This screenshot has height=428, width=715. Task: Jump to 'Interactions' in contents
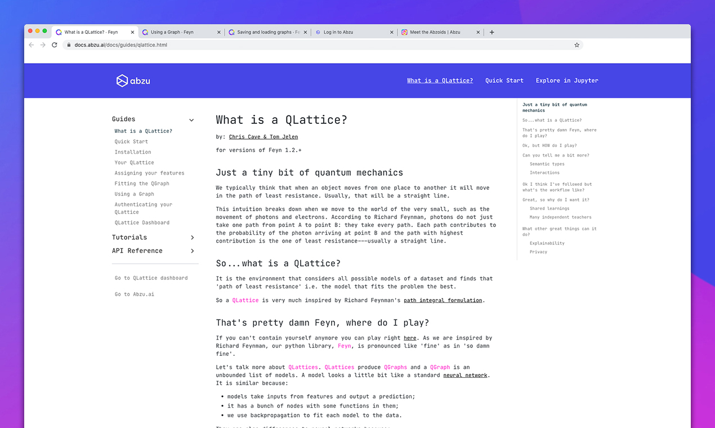pyautogui.click(x=544, y=173)
